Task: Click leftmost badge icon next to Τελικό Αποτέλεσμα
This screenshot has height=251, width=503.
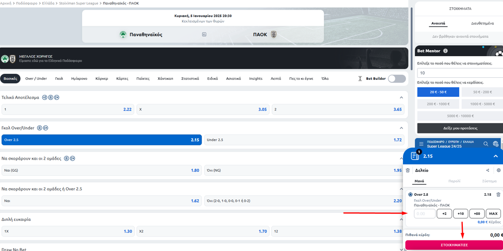Action: point(45,97)
